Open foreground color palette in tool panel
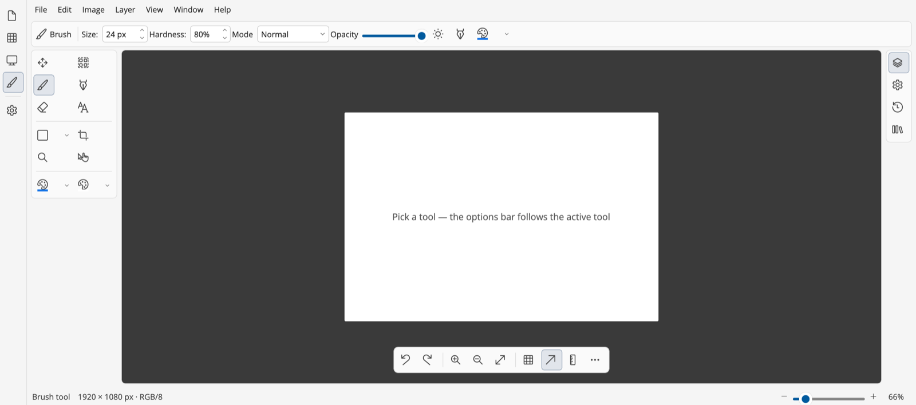This screenshot has height=405, width=916. [x=43, y=185]
